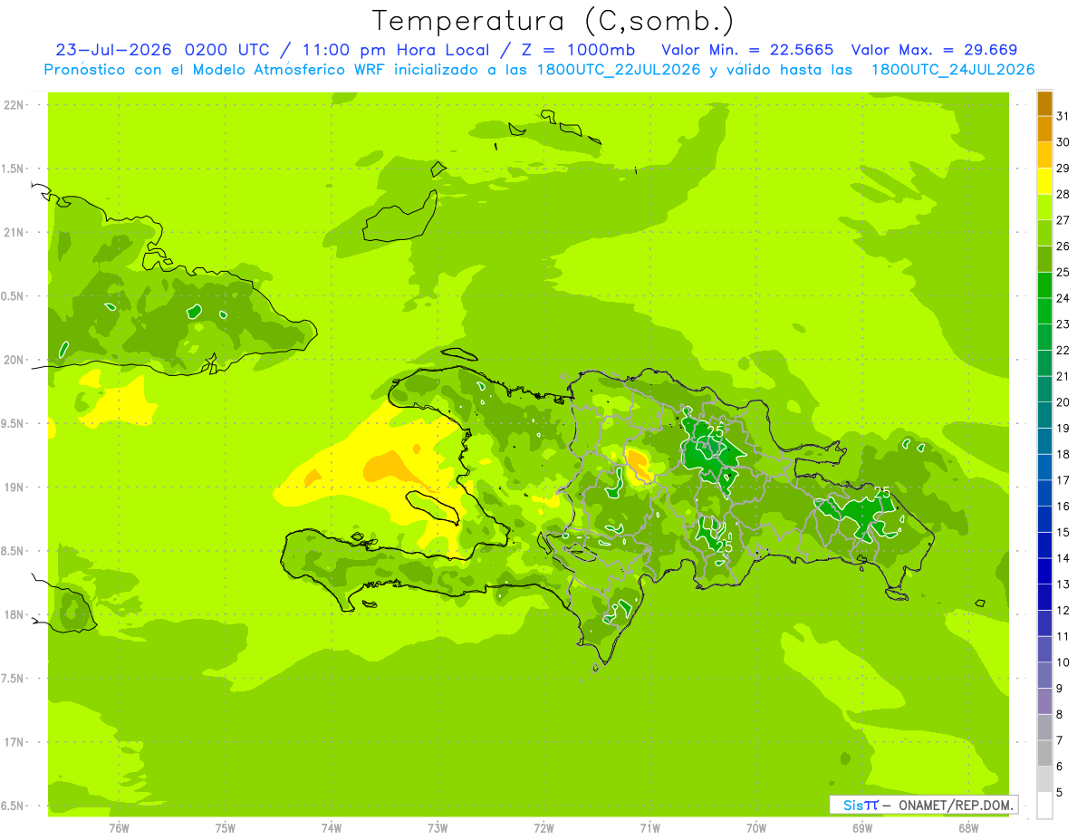Pick the teal swatch between 19 and 20
This screenshot has height=840, width=1087.
[x=1044, y=415]
